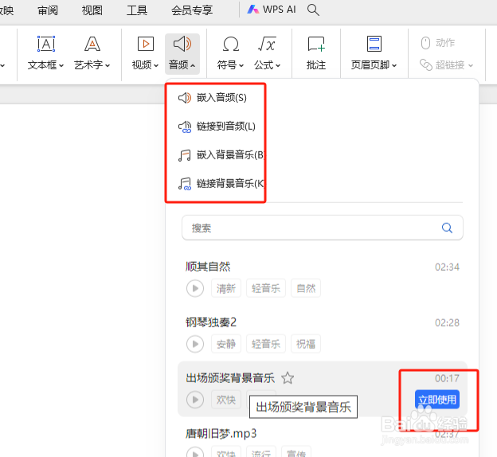Select the 顺其自然 track title

[x=208, y=267]
